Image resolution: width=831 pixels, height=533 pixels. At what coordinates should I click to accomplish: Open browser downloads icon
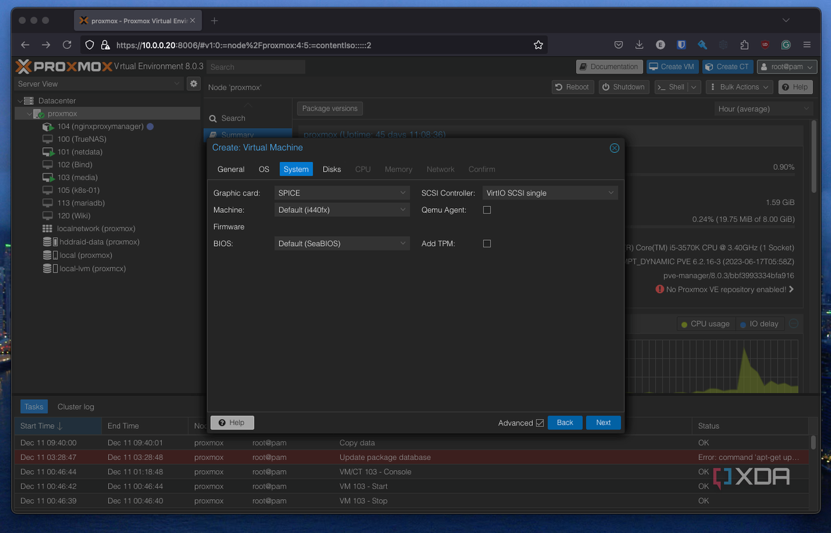tap(639, 45)
